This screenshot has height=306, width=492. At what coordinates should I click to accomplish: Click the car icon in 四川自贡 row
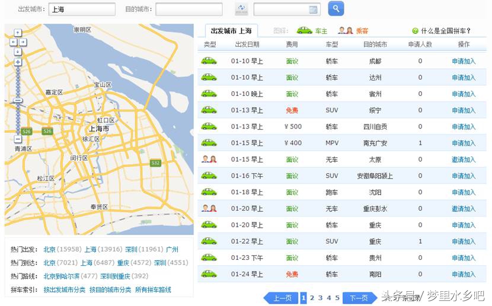[209, 126]
